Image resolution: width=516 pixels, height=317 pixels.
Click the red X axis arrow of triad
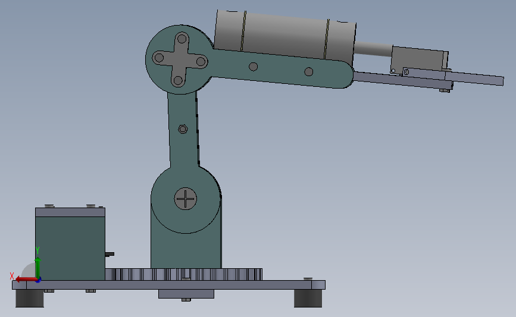pos(26,280)
